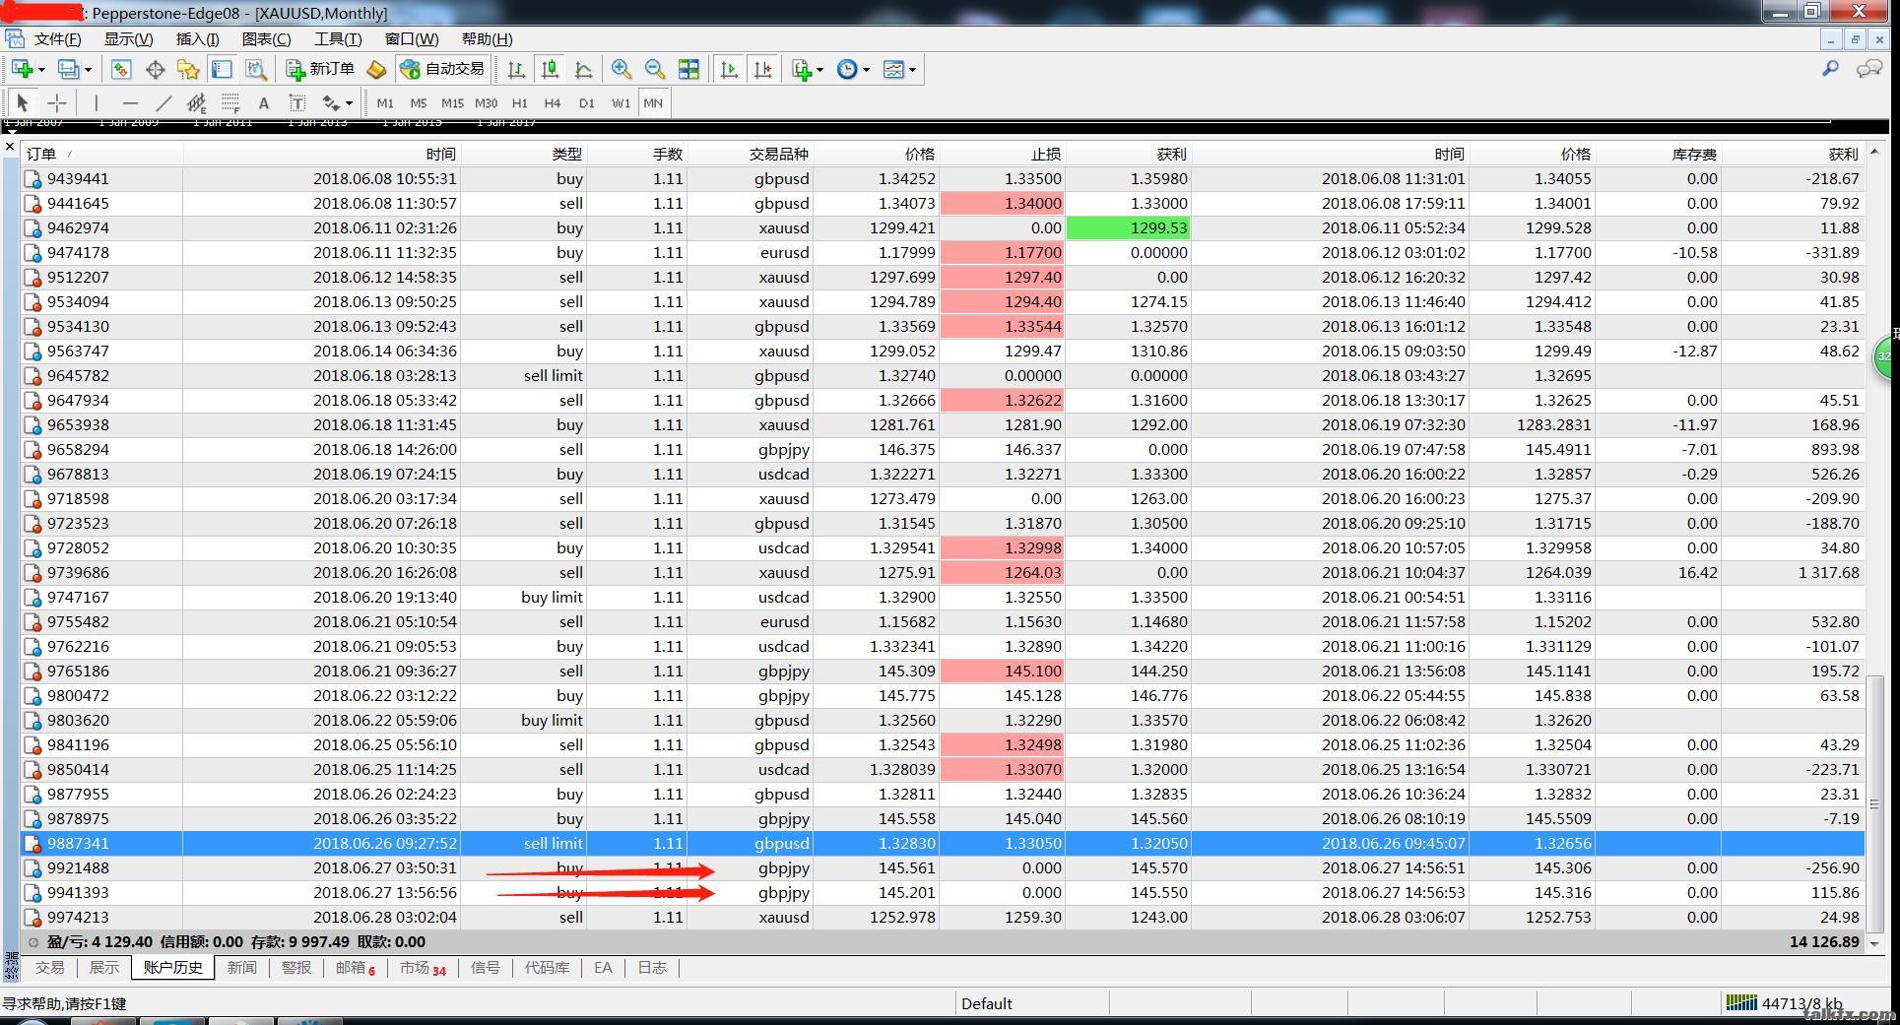Expand the profiles dropdown arrow
This screenshot has height=1025, width=1900.
coord(88,70)
